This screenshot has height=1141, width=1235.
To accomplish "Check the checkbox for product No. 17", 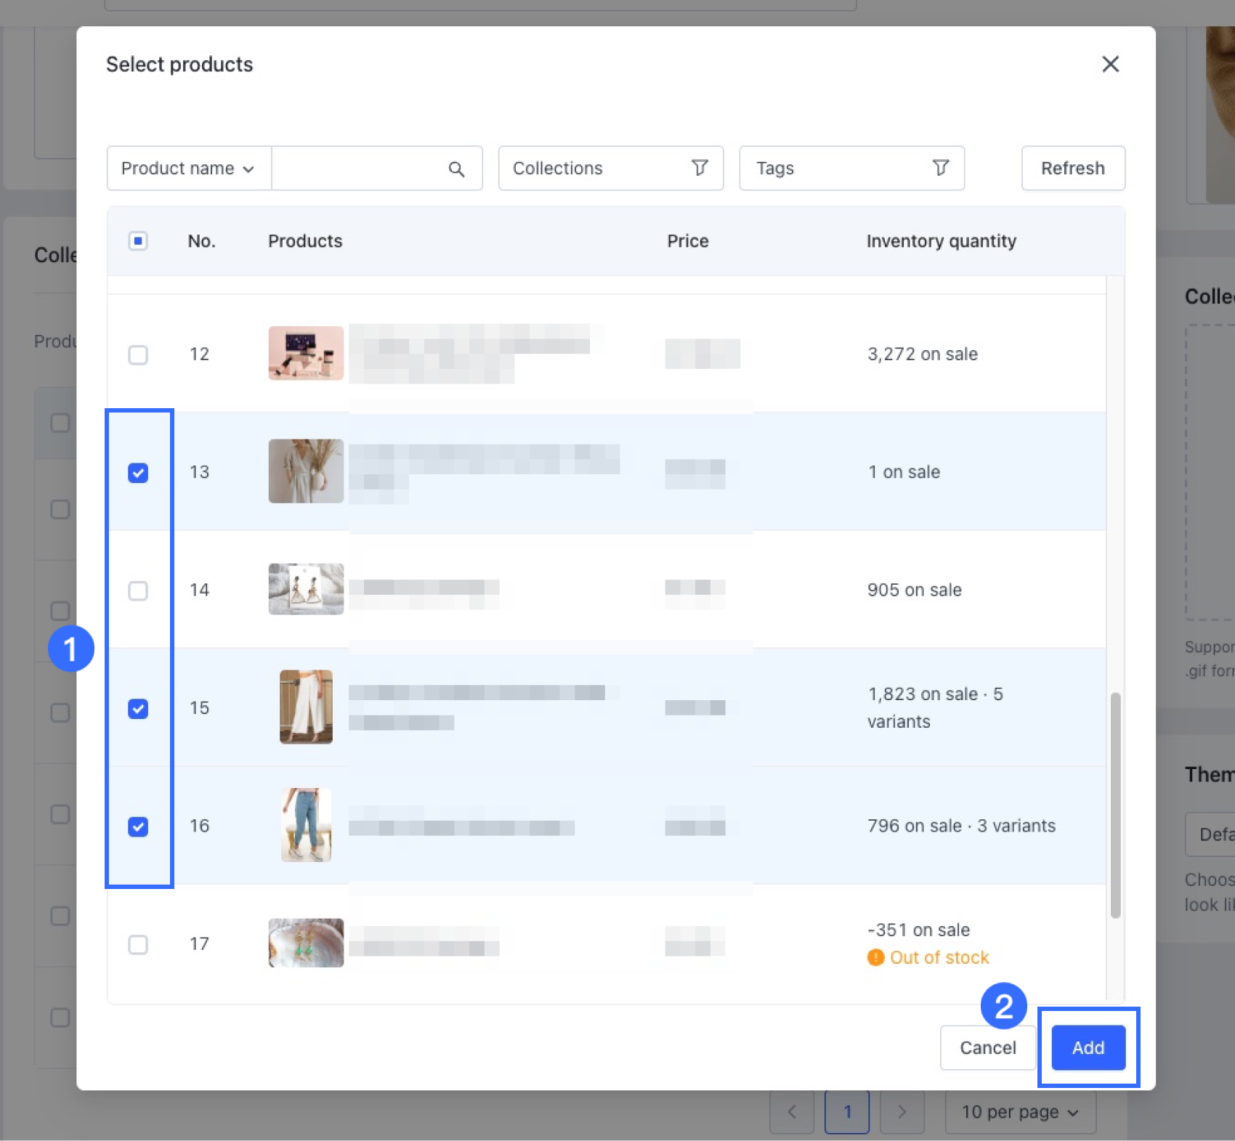I will pos(138,944).
